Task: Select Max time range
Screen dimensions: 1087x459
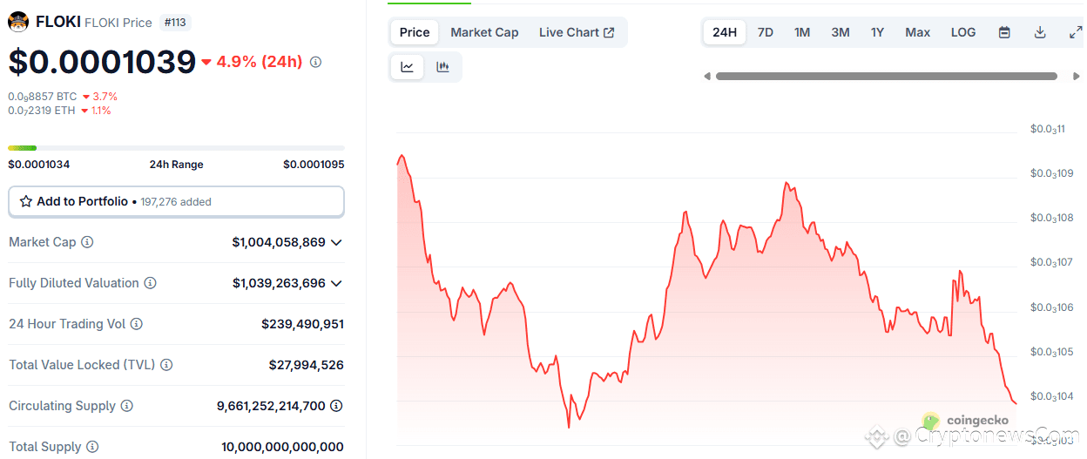Action: point(917,32)
